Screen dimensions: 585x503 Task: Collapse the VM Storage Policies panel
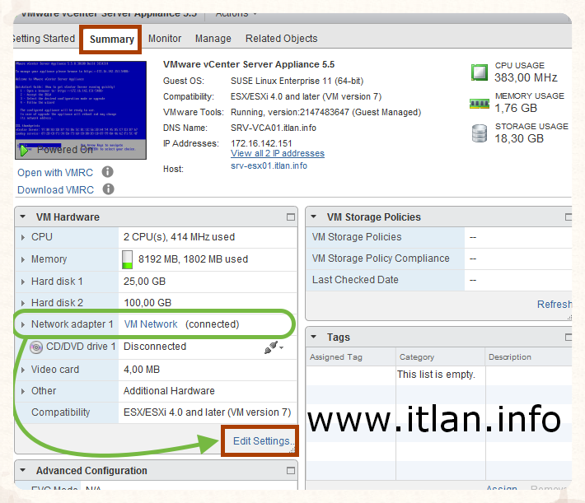(x=313, y=217)
